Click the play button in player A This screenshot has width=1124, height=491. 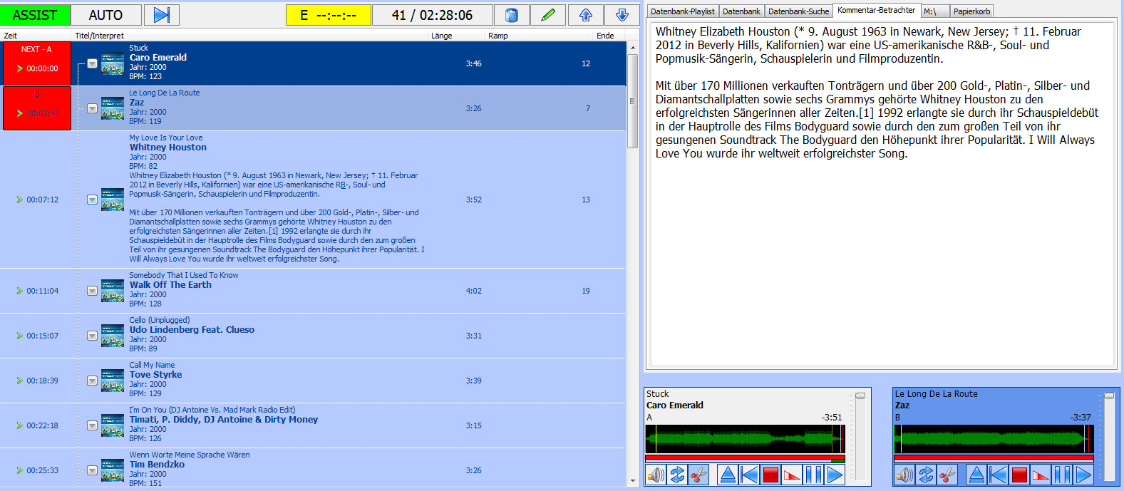click(x=835, y=475)
